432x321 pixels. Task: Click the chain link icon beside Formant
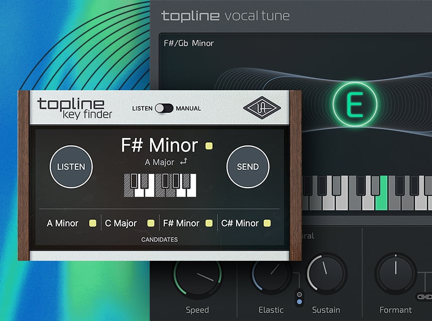coord(424,297)
